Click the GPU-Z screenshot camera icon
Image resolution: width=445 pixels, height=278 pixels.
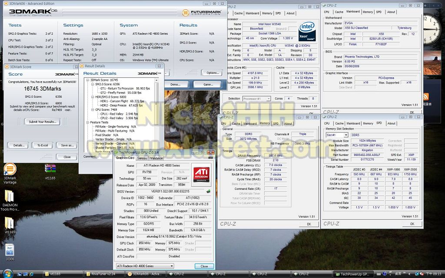pyautogui.click(x=211, y=158)
